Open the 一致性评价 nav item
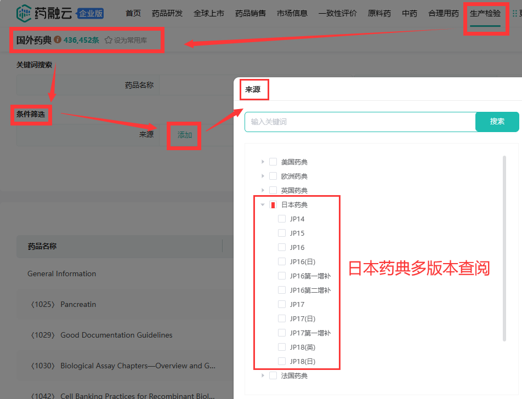 [x=338, y=13]
